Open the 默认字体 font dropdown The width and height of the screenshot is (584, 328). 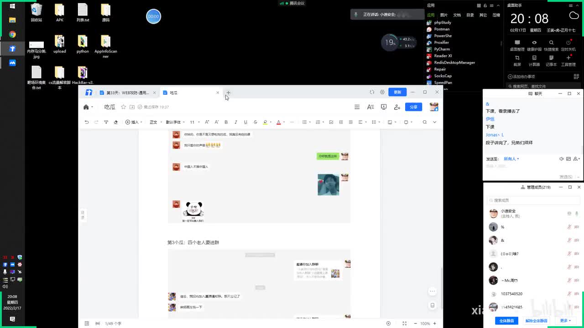point(175,122)
